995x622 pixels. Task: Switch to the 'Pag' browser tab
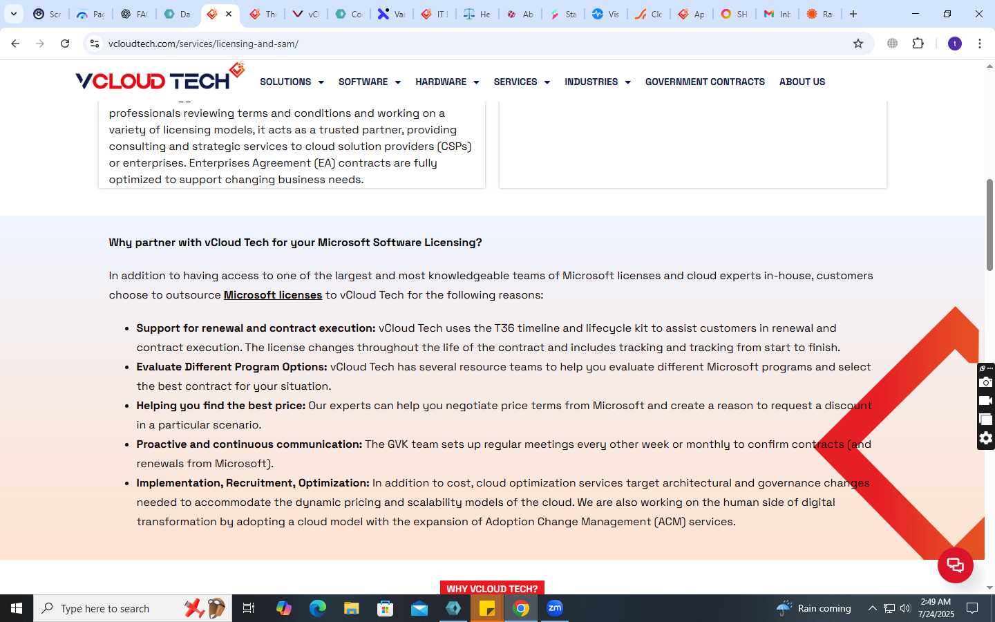[91, 14]
